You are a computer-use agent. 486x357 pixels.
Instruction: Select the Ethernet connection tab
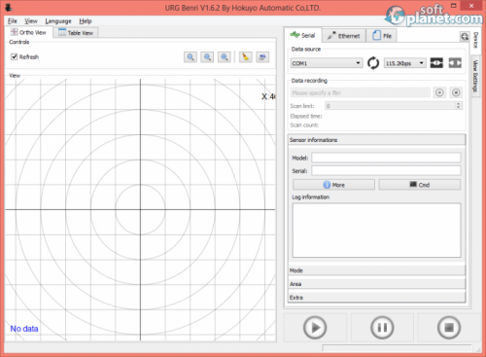(344, 36)
